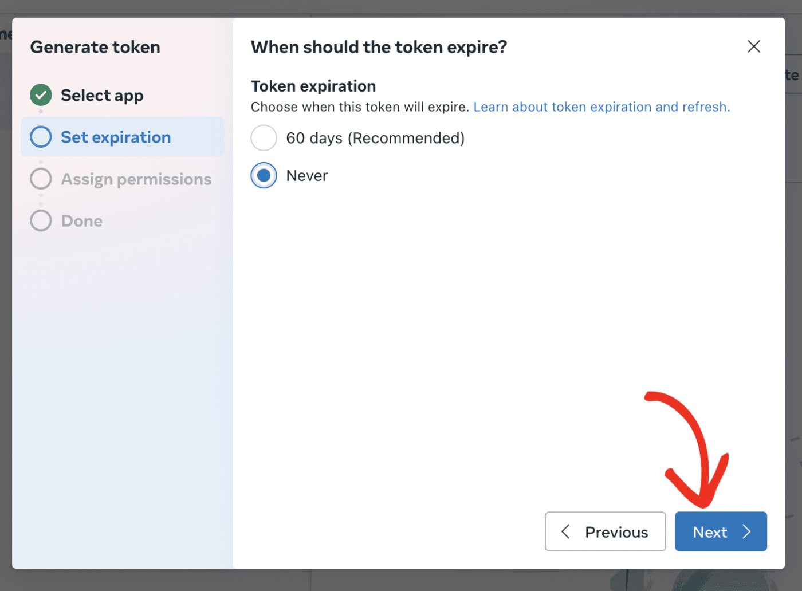Click the Previous button
Screen dimensions: 802x591
(605, 531)
